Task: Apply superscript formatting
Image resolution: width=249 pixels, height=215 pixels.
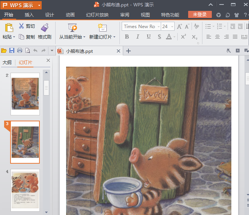Action: [183, 37]
